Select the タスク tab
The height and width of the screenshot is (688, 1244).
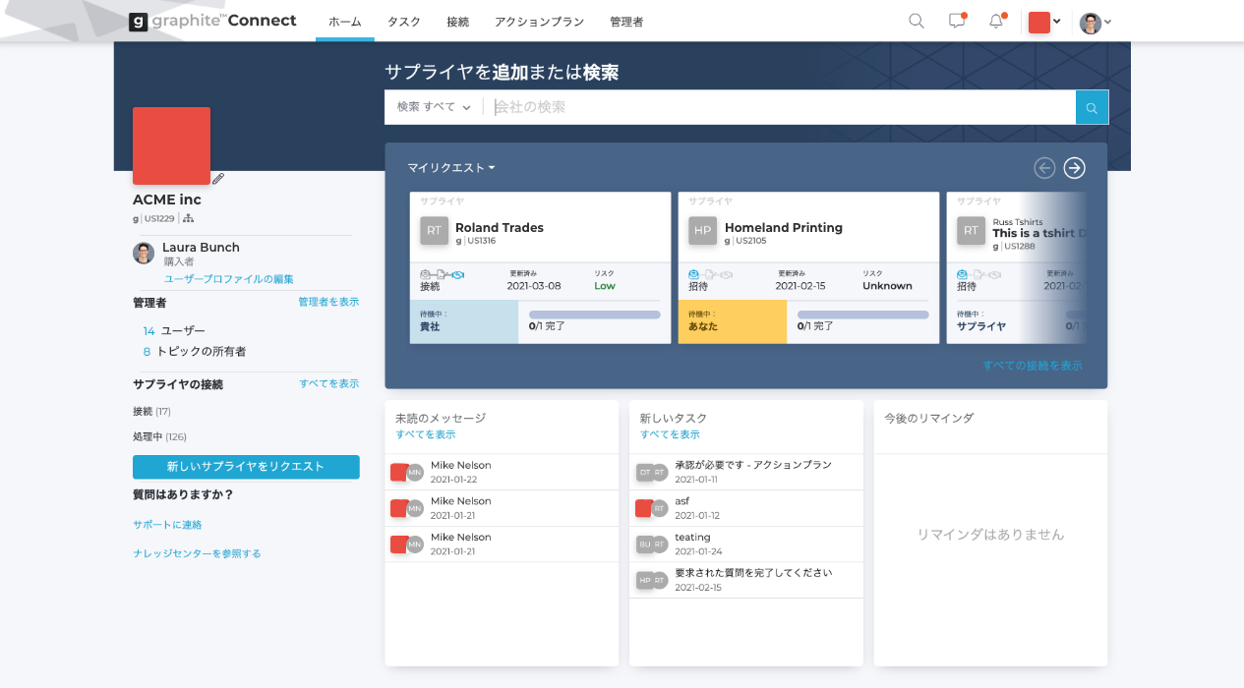click(403, 22)
